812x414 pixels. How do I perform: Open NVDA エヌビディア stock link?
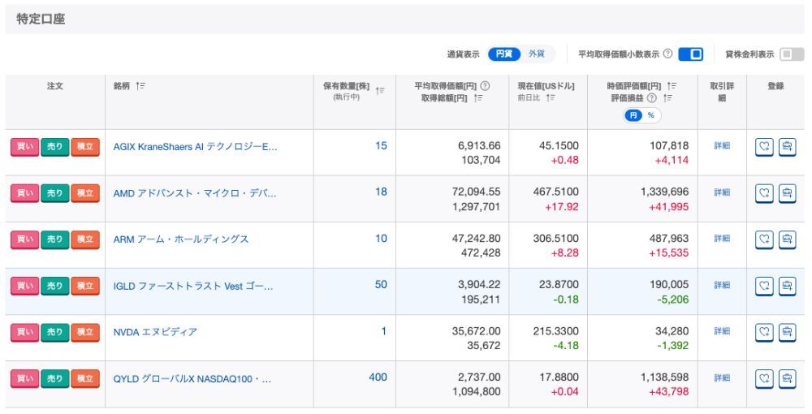point(155,332)
